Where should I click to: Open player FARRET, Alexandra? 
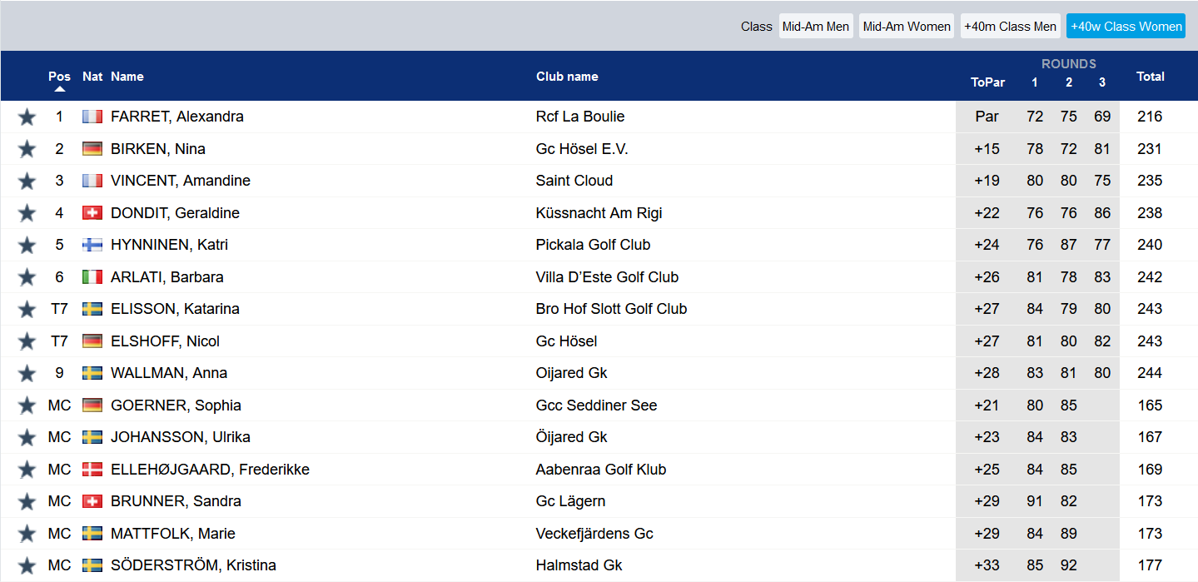pos(177,117)
